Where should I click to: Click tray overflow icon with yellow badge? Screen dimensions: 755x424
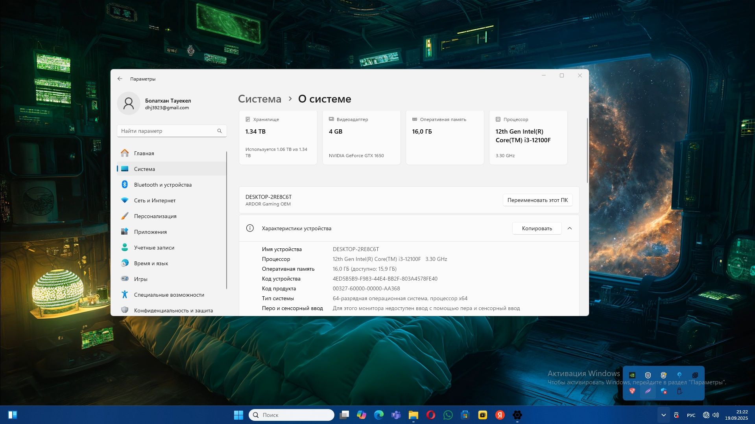[x=664, y=375]
